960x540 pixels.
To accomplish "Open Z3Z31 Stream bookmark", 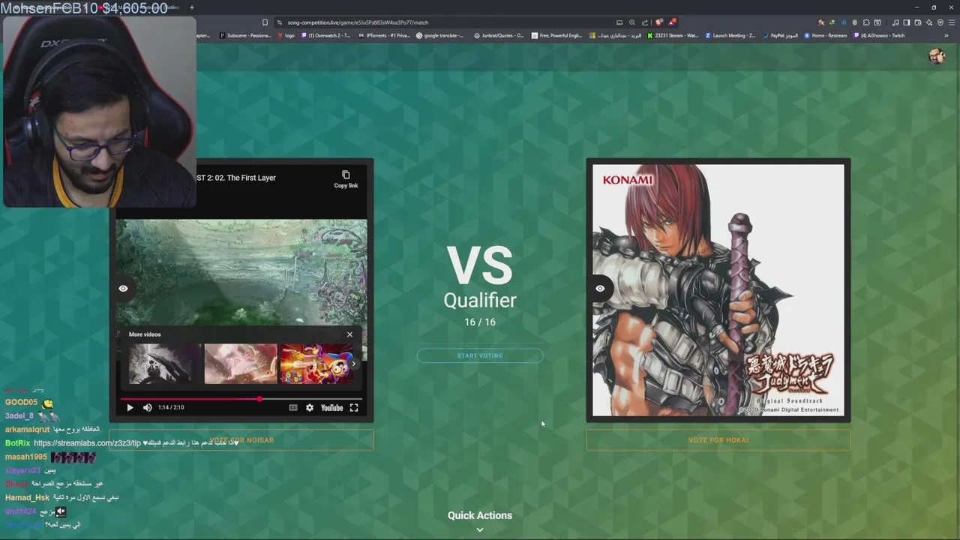I will pyautogui.click(x=672, y=35).
